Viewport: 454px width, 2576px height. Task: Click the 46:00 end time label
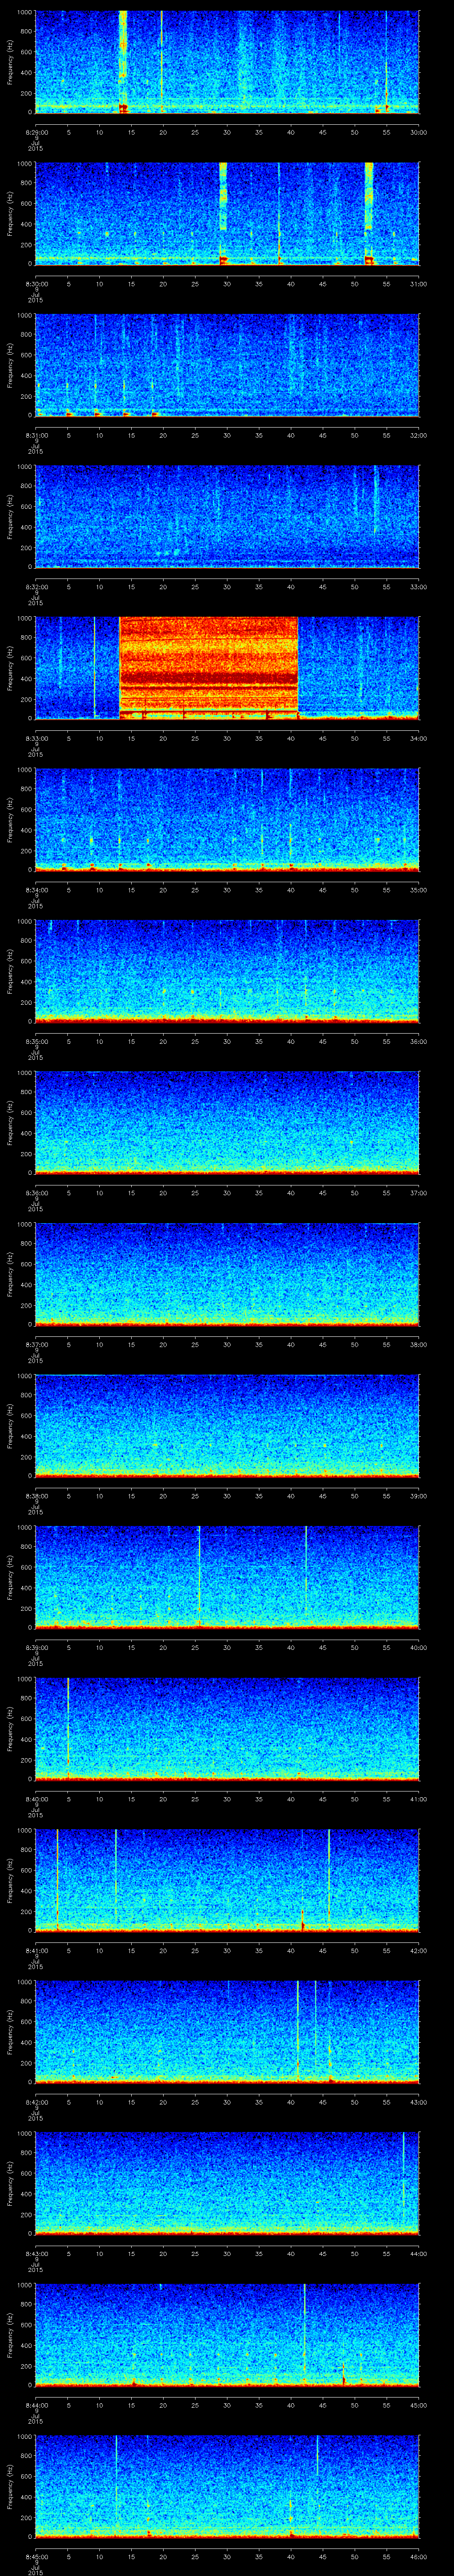click(x=418, y=2556)
